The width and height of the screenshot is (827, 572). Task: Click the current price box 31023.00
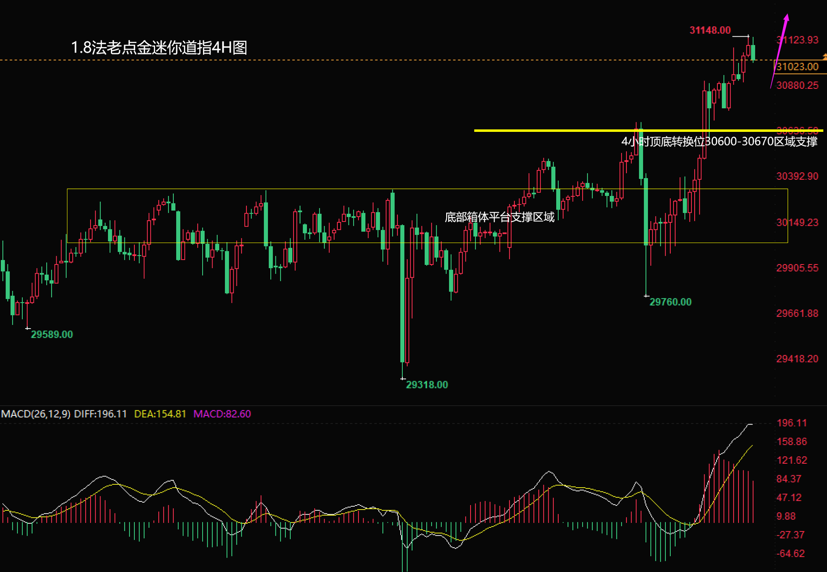[x=797, y=67]
